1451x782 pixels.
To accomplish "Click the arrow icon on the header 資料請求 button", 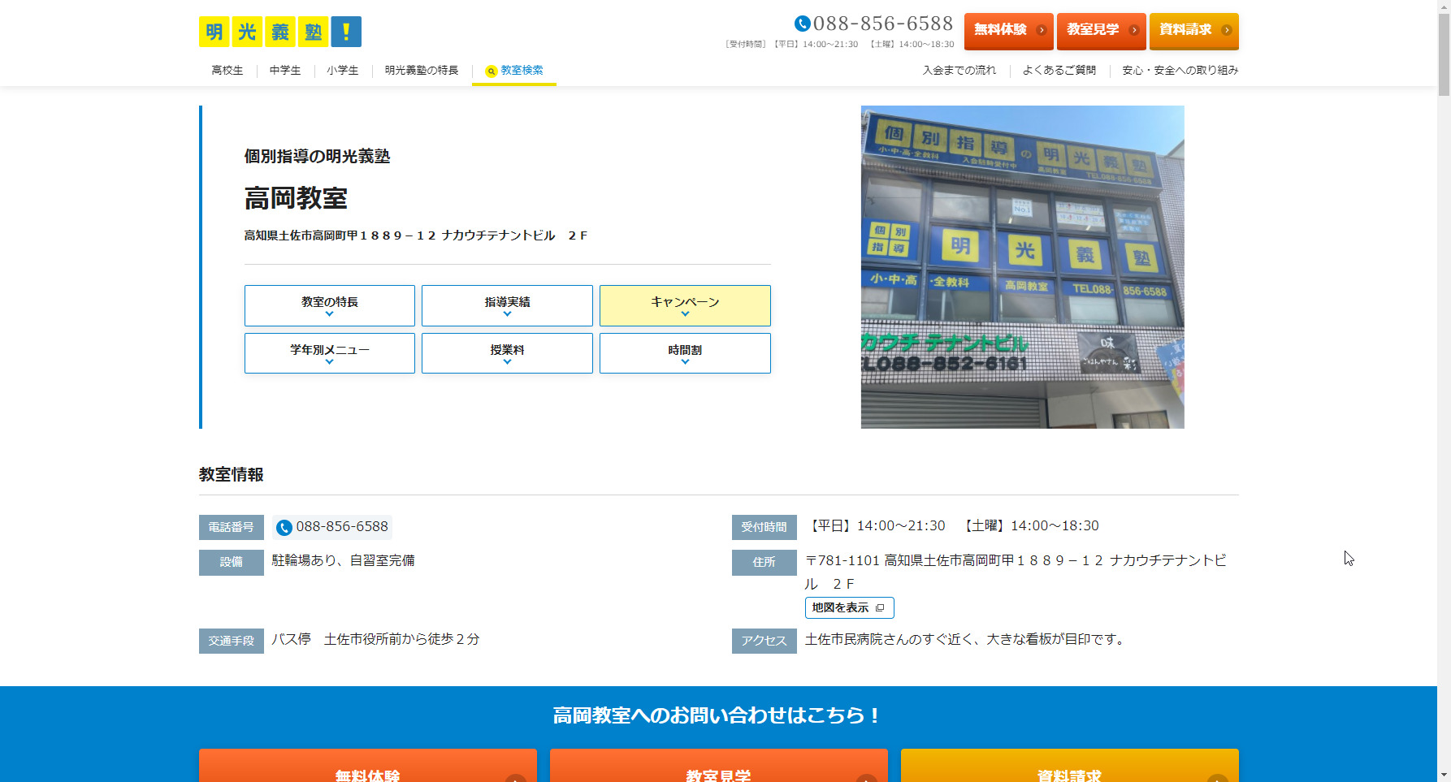I will point(1226,30).
